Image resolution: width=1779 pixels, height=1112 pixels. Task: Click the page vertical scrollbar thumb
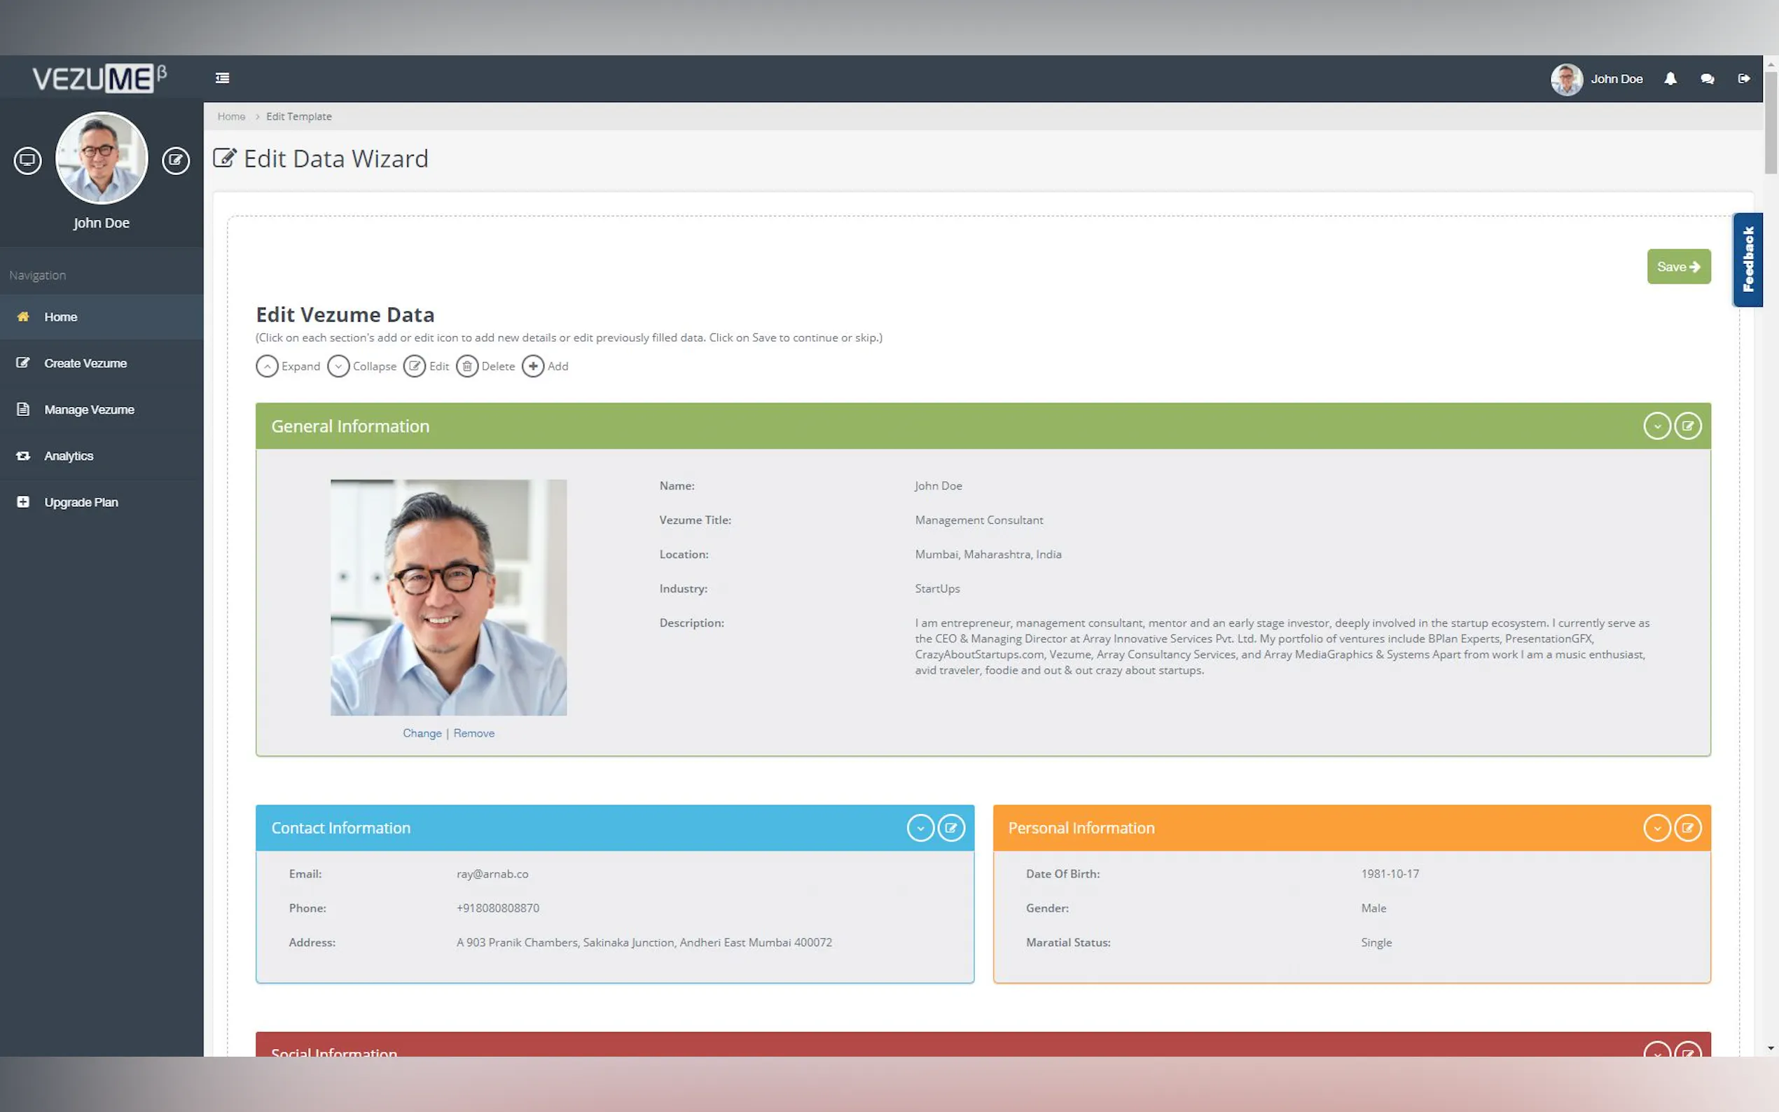click(1771, 121)
